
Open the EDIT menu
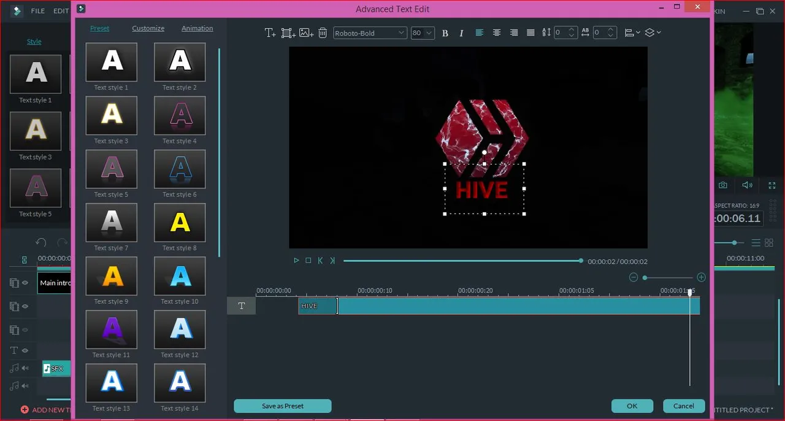pyautogui.click(x=61, y=11)
